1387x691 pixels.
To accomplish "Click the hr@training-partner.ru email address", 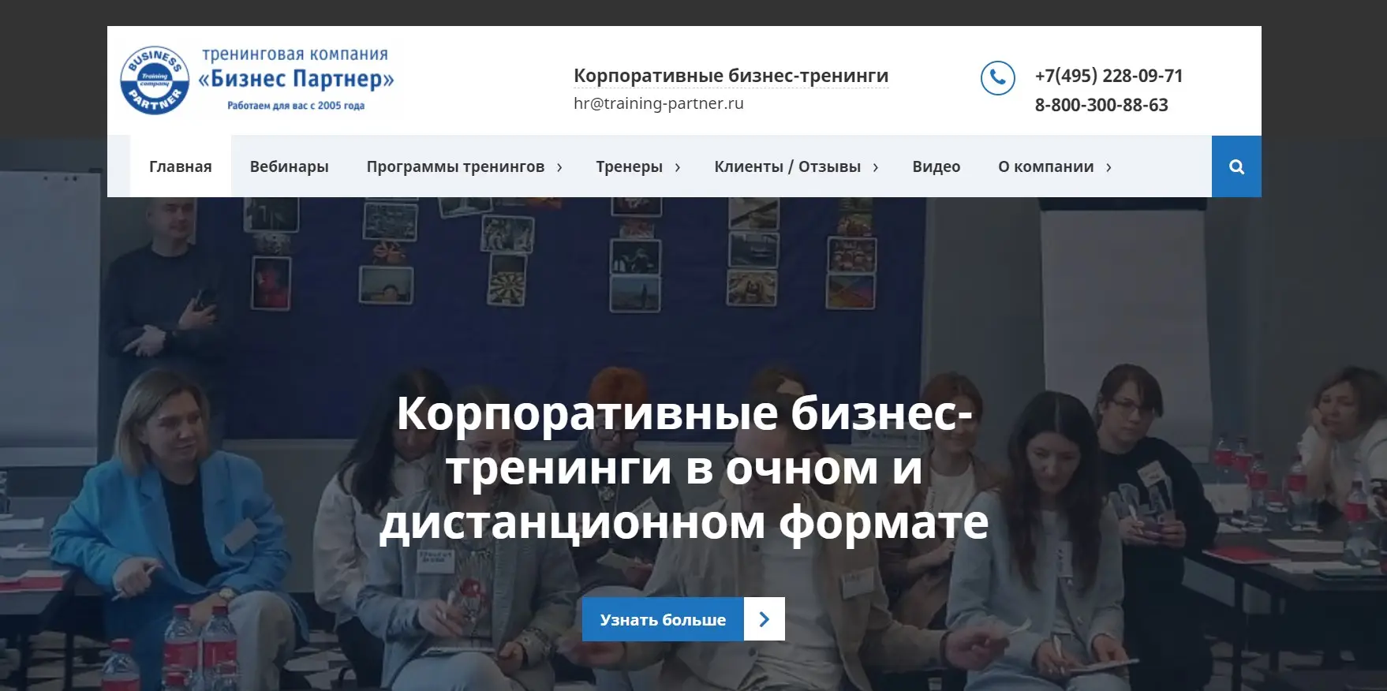I will point(658,103).
